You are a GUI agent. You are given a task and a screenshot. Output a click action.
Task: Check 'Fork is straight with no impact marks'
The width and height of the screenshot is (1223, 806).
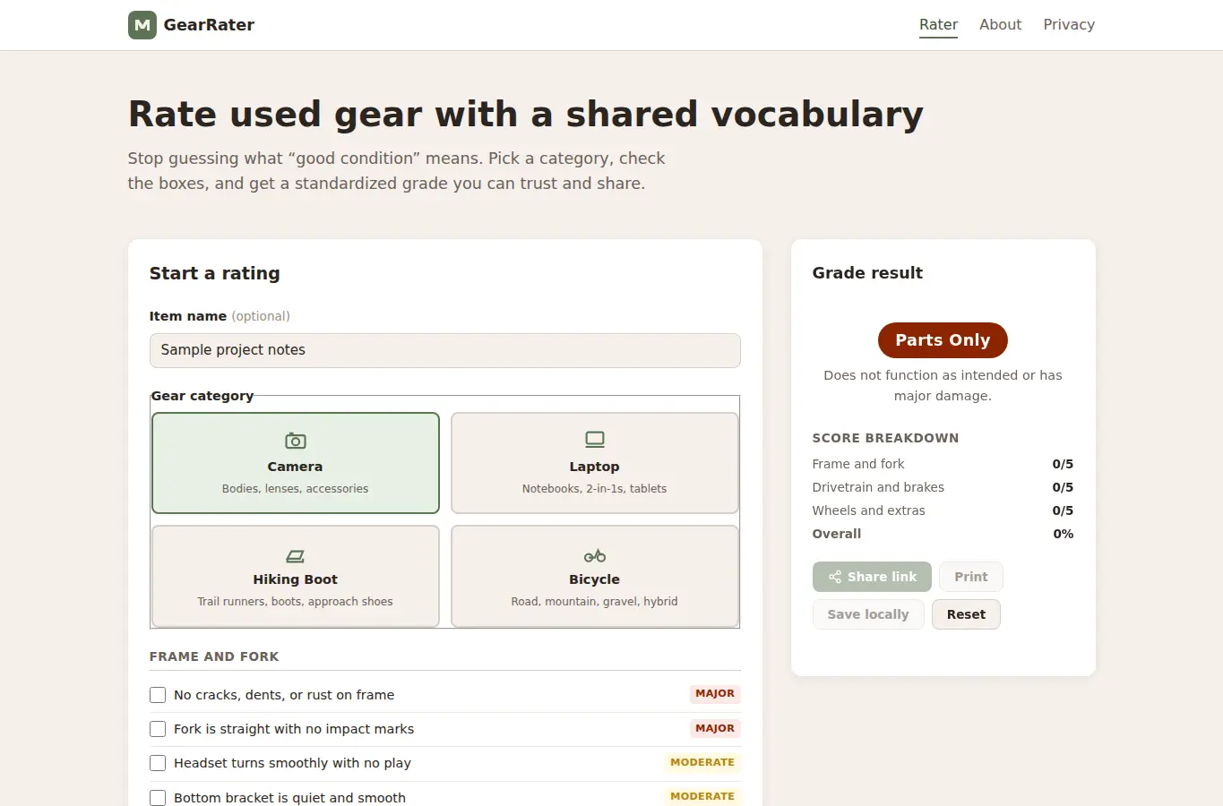coord(158,729)
